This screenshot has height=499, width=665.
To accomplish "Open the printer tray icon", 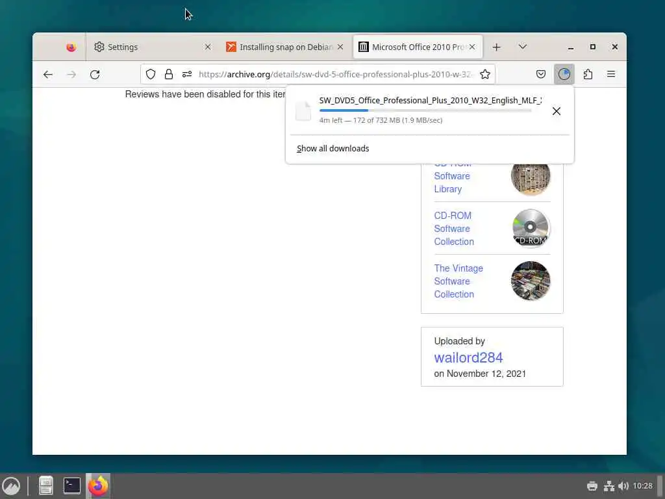I will click(592, 486).
